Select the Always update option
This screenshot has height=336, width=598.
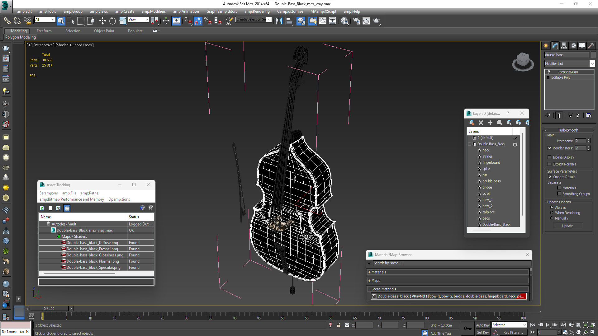tap(552, 208)
